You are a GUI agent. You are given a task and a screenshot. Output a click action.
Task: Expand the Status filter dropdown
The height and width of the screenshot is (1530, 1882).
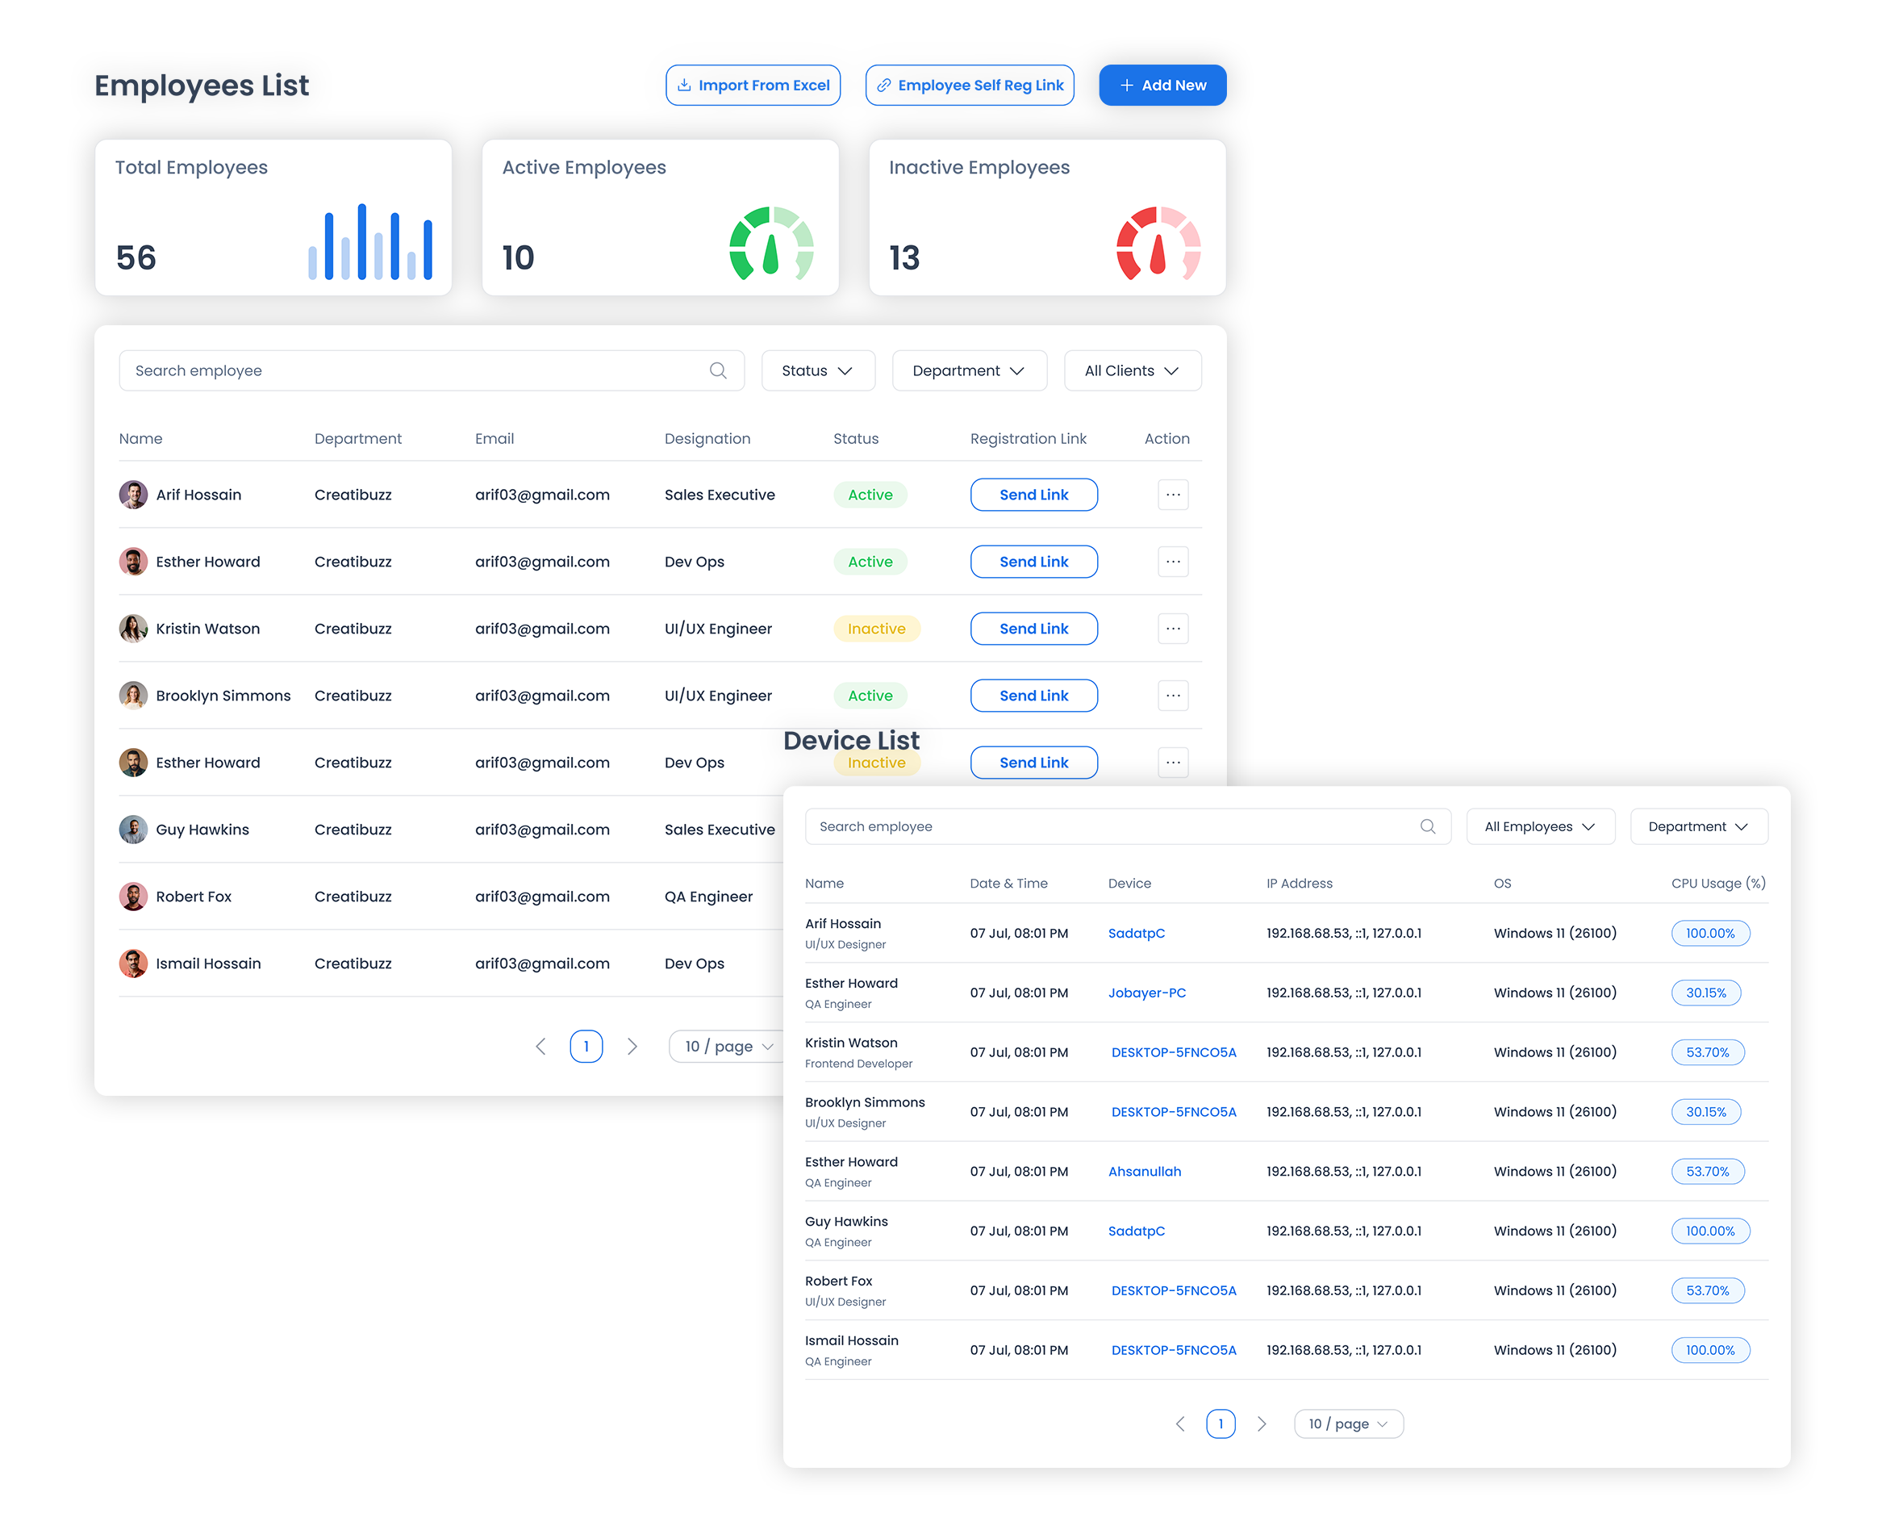tap(818, 371)
